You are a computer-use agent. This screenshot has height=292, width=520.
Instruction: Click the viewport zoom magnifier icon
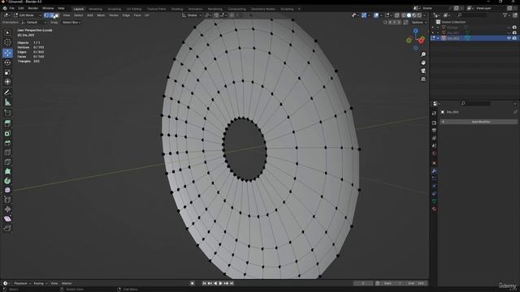point(423,54)
